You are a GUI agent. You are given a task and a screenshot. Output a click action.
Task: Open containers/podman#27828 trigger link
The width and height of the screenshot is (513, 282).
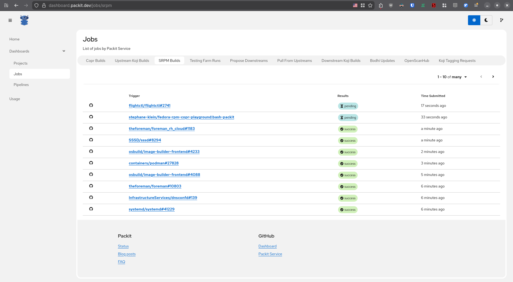pos(153,163)
